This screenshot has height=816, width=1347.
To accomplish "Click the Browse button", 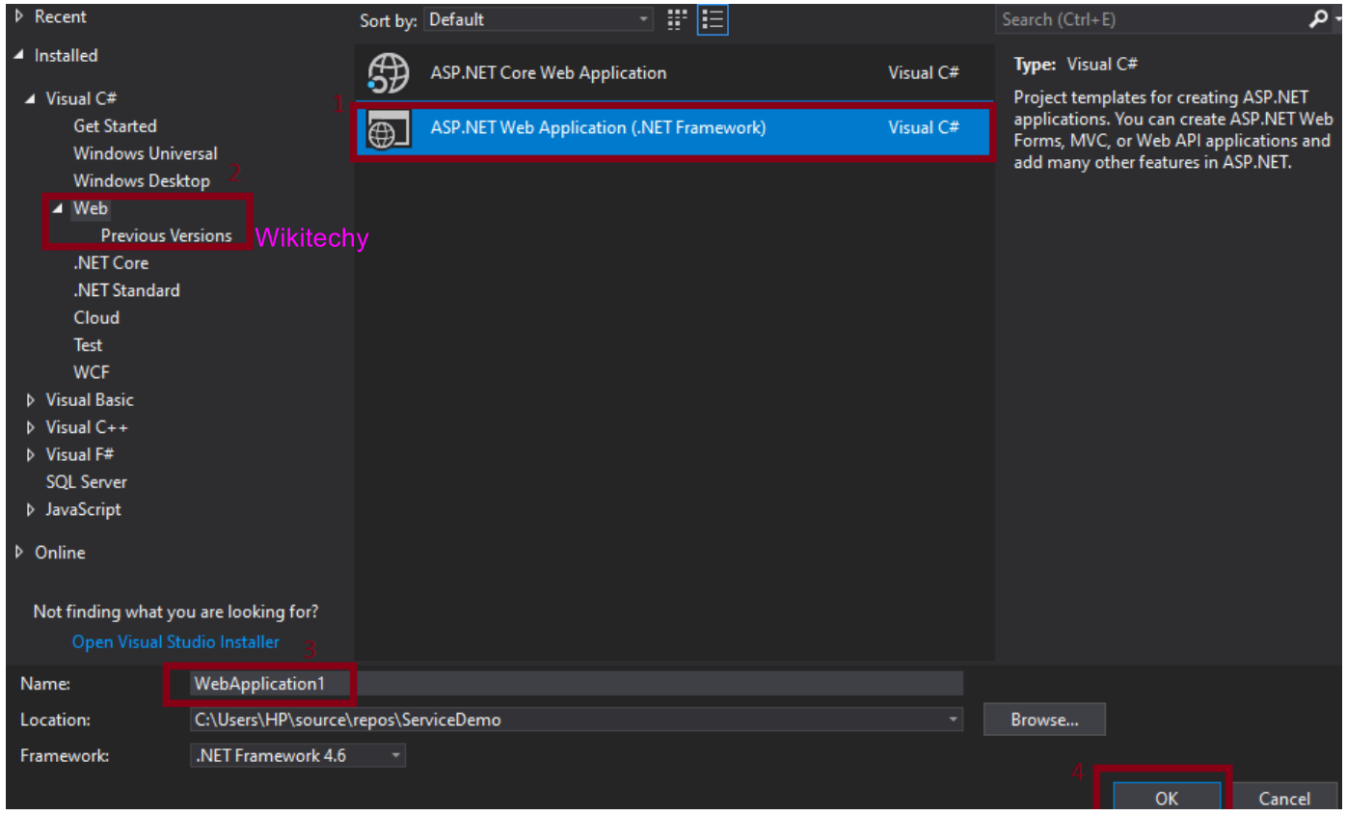I will click(x=1043, y=720).
